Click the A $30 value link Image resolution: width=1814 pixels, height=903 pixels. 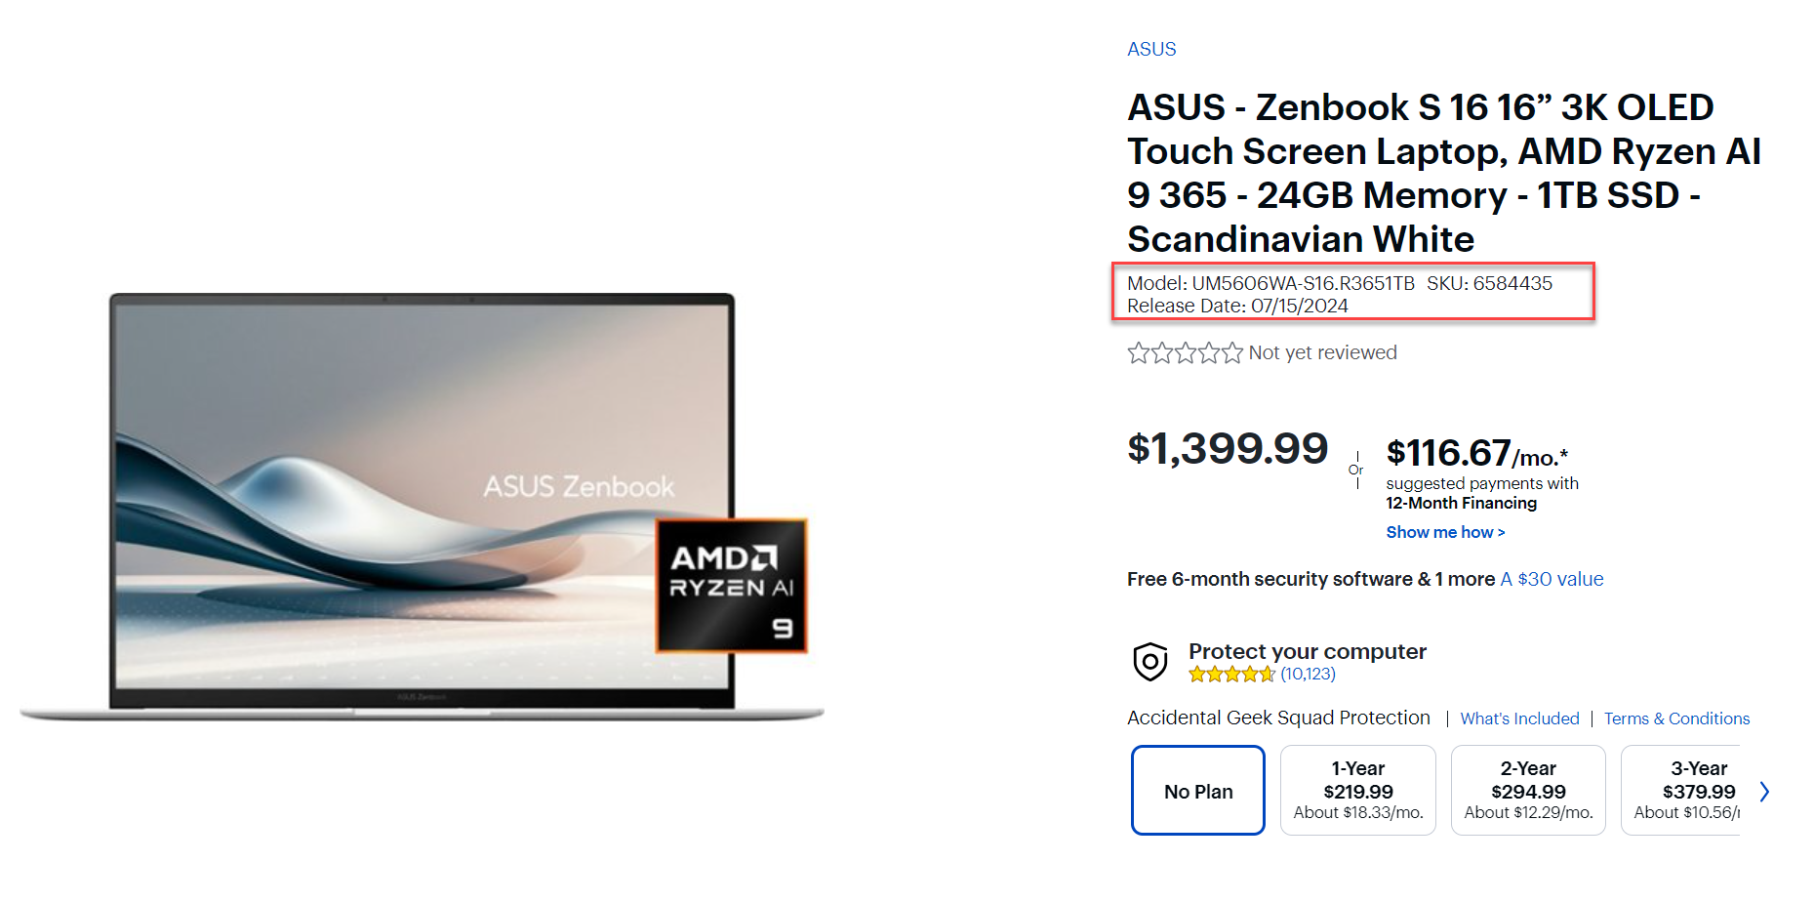tap(1552, 578)
